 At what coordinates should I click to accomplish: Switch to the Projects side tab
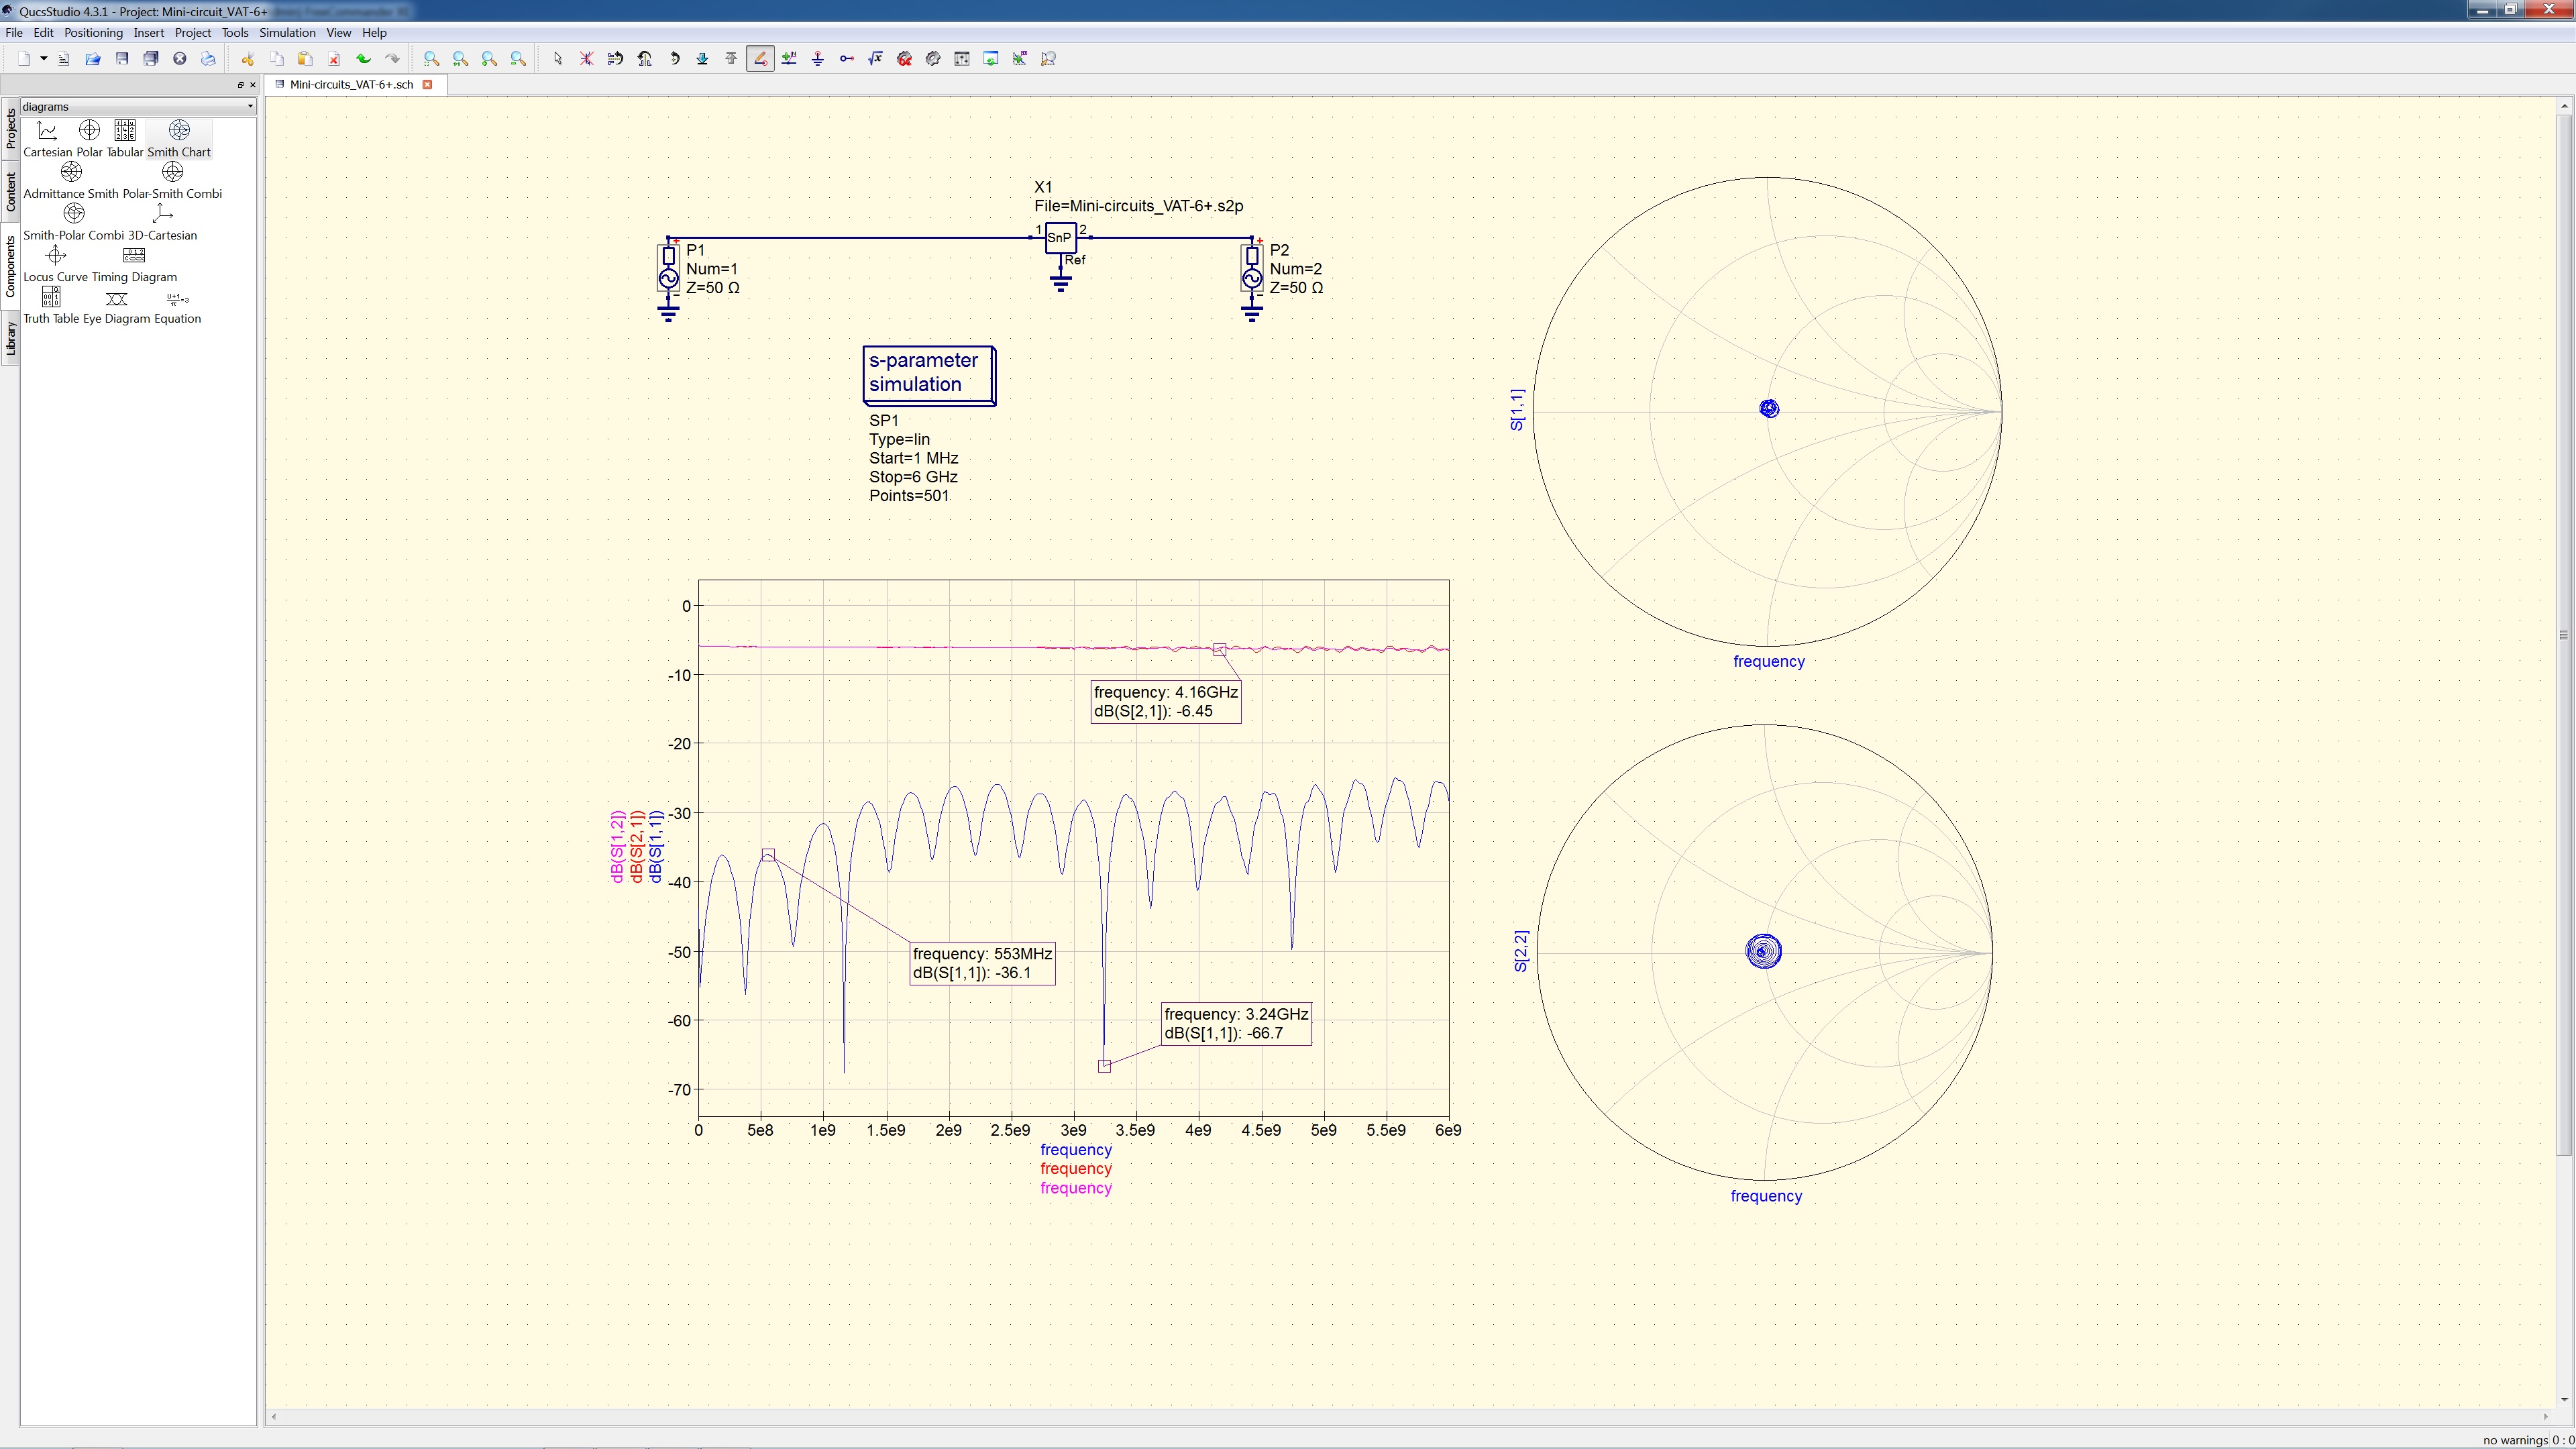(x=10, y=128)
